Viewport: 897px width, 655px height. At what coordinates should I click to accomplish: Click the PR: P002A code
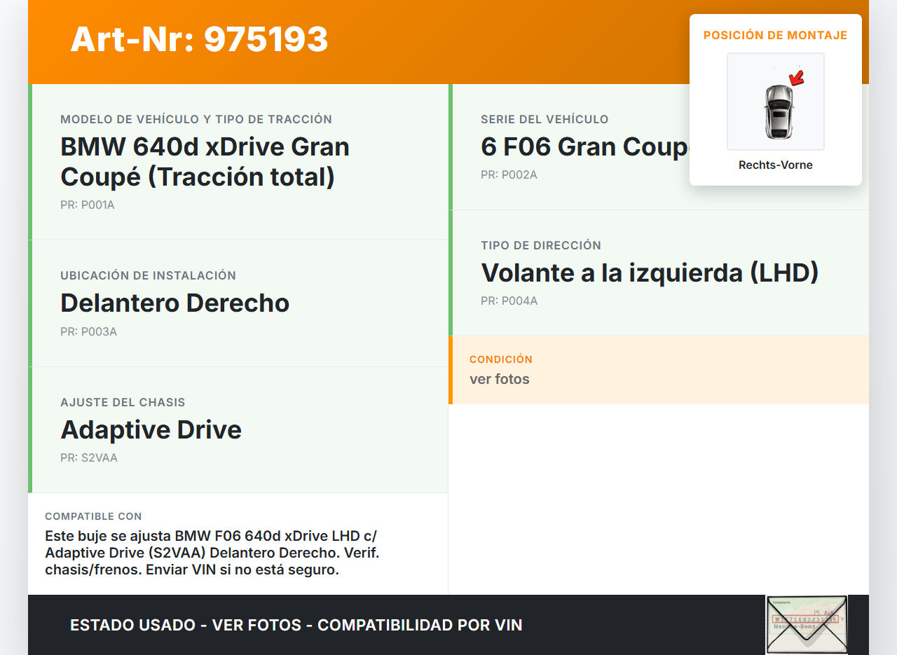509,174
